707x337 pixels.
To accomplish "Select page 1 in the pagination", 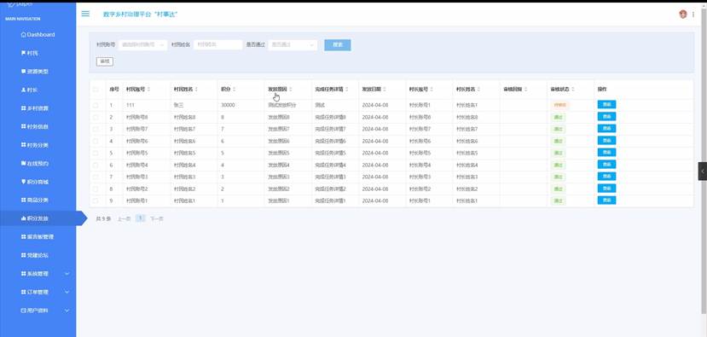I will pos(140,218).
